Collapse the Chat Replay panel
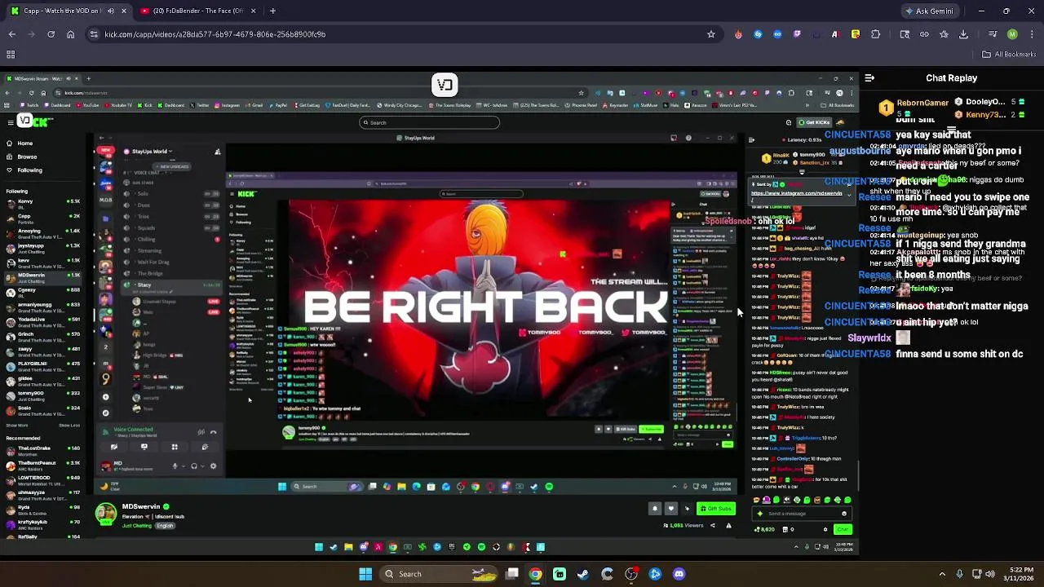 [869, 78]
